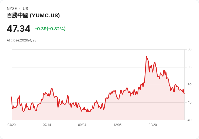Click the At close 2026/4/28 timestamp

click(22, 40)
